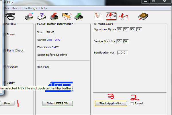Click the FLASH Buffer Information title
Image resolution: width=172 pixels, height=115 pixels.
pos(55,24)
